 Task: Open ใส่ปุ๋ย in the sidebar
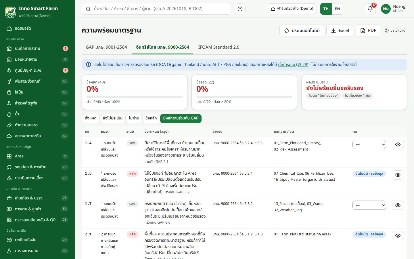pyautogui.click(x=37, y=92)
